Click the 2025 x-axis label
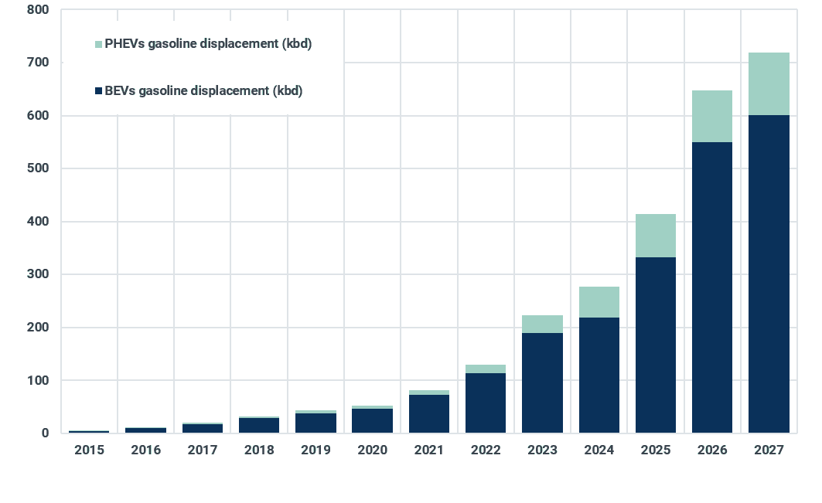This screenshot has height=503, width=822. click(x=655, y=450)
